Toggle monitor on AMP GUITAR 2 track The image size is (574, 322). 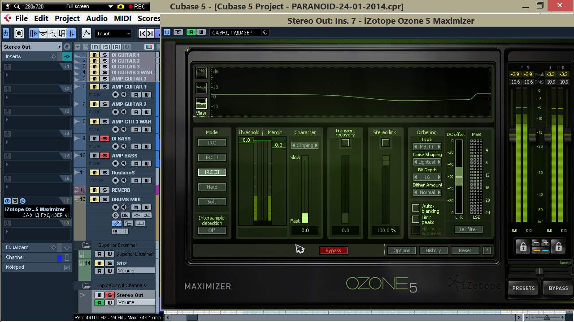(x=124, y=112)
